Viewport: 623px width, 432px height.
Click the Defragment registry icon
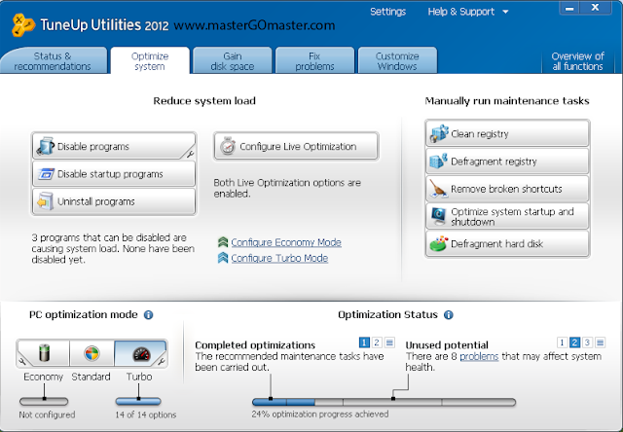click(439, 161)
